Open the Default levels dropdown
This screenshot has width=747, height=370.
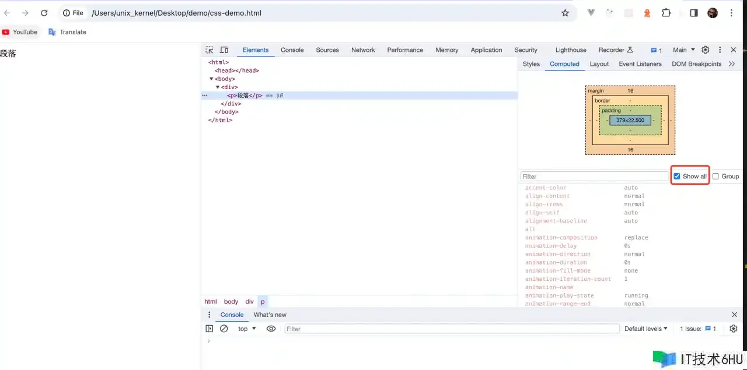[x=645, y=329]
